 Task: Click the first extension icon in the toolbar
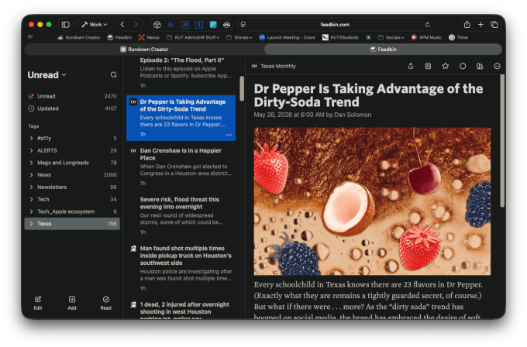pyautogui.click(x=157, y=25)
